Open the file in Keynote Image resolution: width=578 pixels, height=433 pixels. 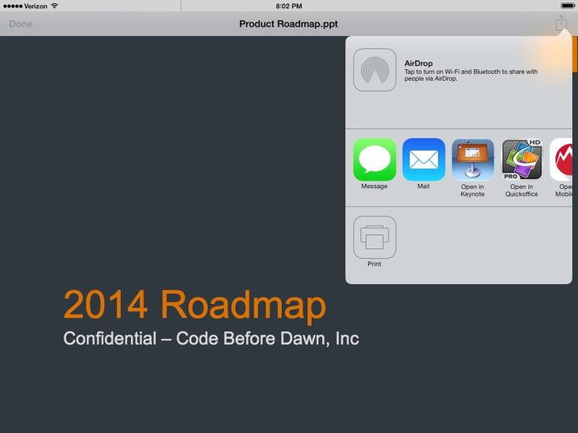point(473,159)
